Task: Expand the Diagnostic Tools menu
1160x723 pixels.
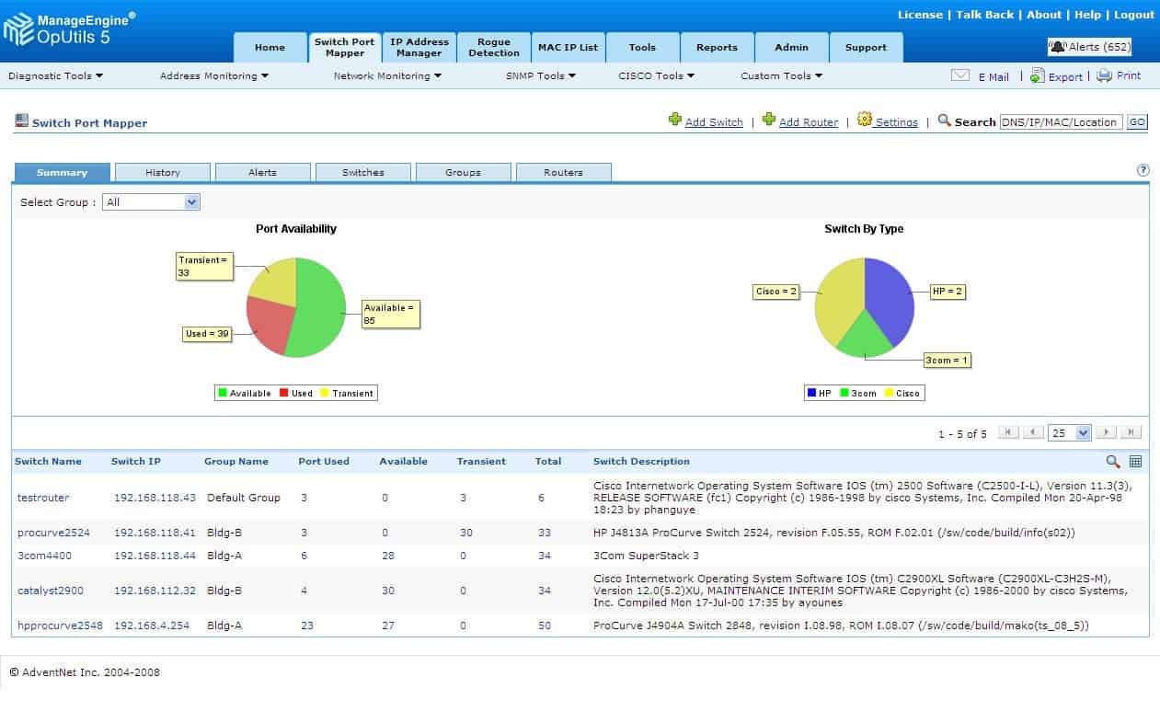Action: click(56, 76)
